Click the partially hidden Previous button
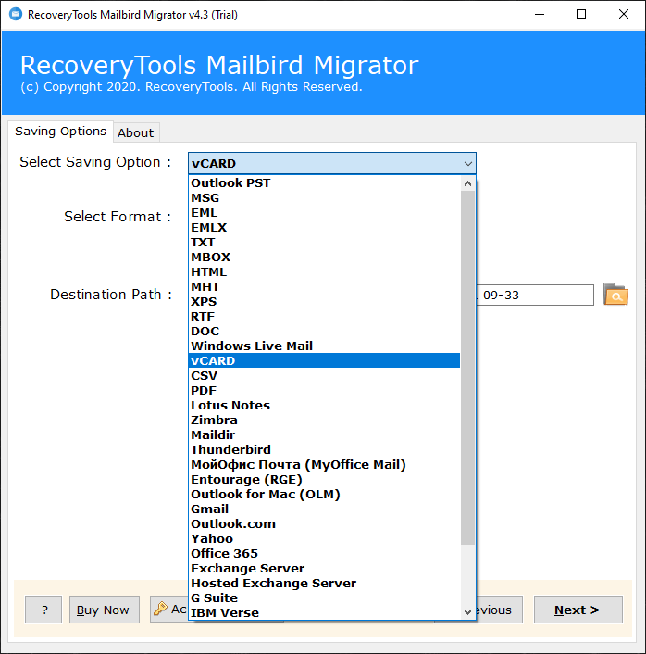646x654 pixels. (499, 610)
